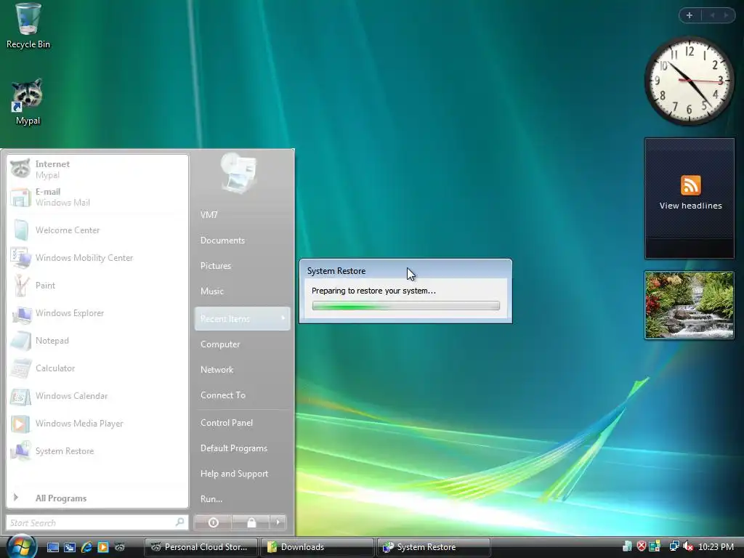Click in the Start Search field

click(97, 522)
